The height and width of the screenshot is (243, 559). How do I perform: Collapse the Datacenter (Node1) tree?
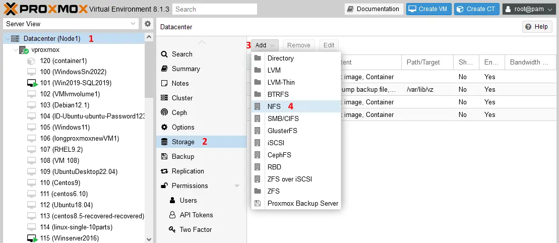[8, 38]
